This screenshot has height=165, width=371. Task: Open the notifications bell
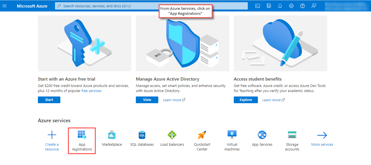tap(280, 6)
